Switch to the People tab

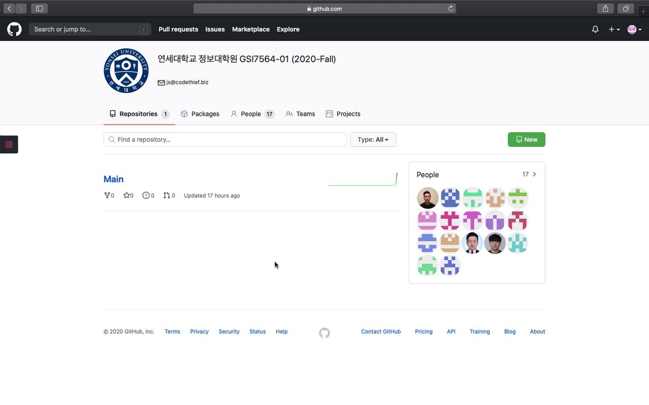(253, 114)
